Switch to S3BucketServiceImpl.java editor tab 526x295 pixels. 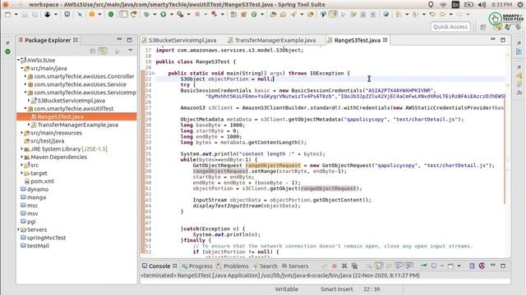click(x=179, y=40)
